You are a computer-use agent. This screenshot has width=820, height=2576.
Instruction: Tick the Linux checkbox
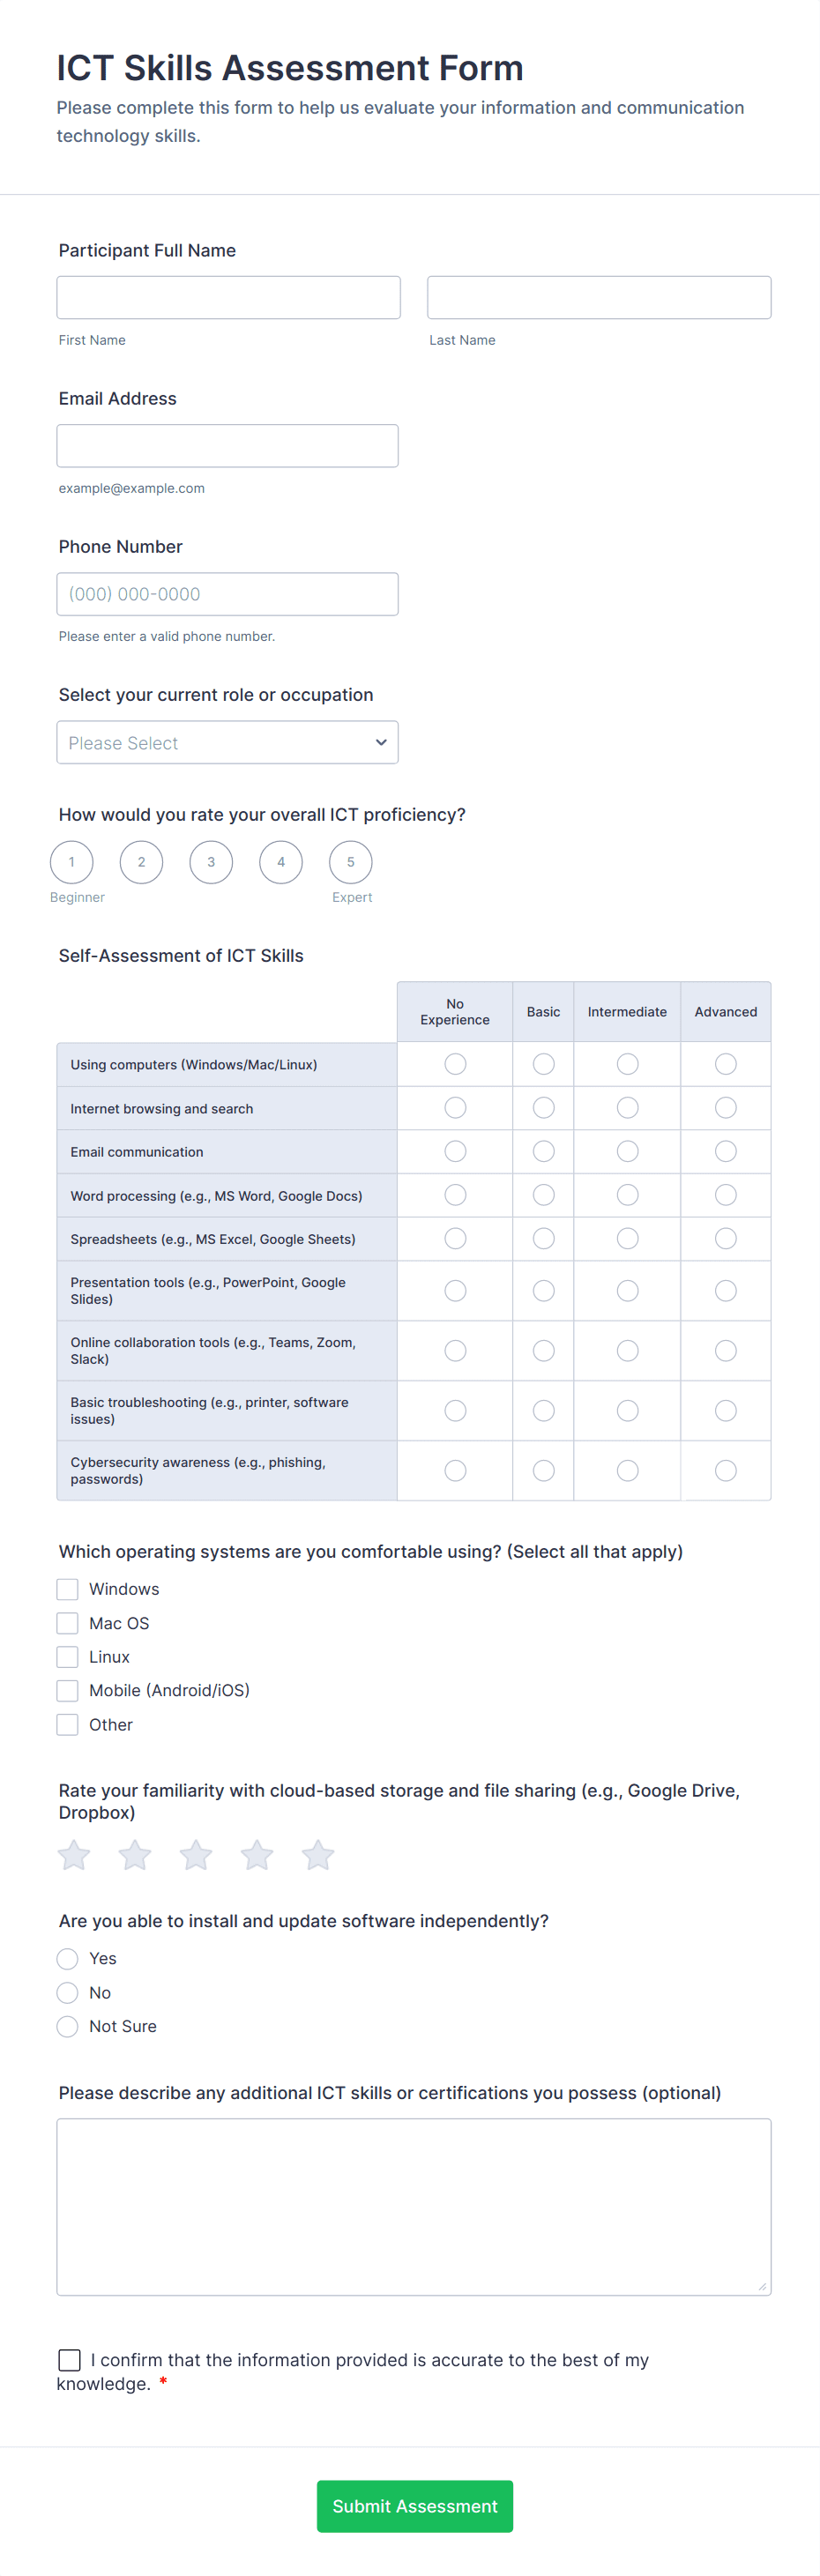pos(68,1657)
